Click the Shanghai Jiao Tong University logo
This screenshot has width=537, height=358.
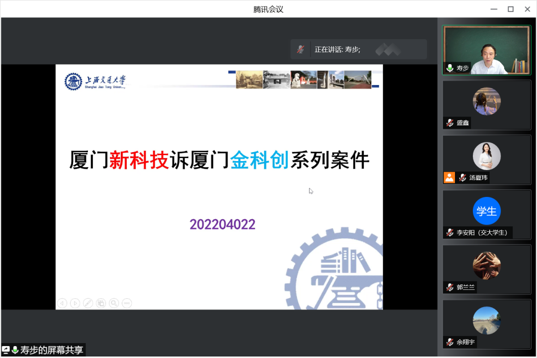coord(95,82)
